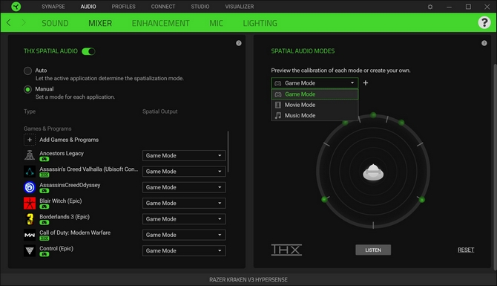Toggle THX Spatial Audio switch

(x=88, y=51)
